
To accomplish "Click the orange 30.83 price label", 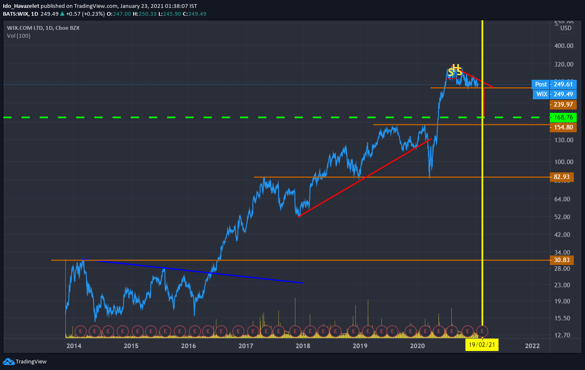I will click(562, 260).
